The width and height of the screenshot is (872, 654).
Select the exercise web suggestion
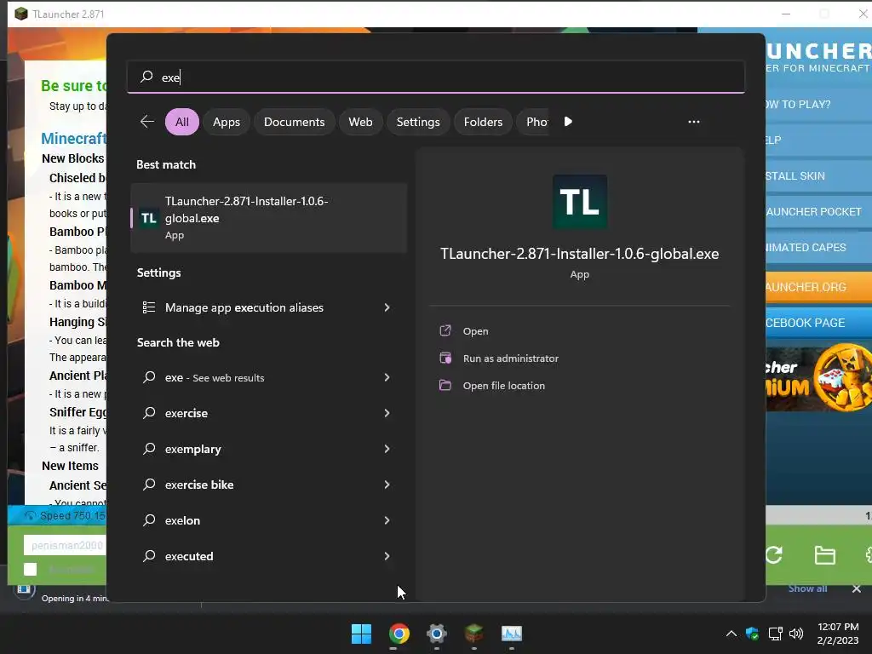[x=269, y=413]
